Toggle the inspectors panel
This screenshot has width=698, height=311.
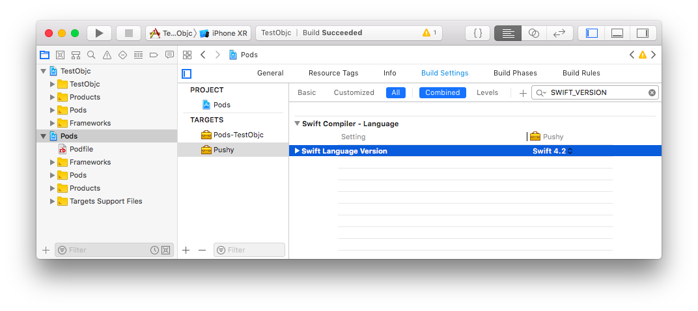pyautogui.click(x=643, y=33)
